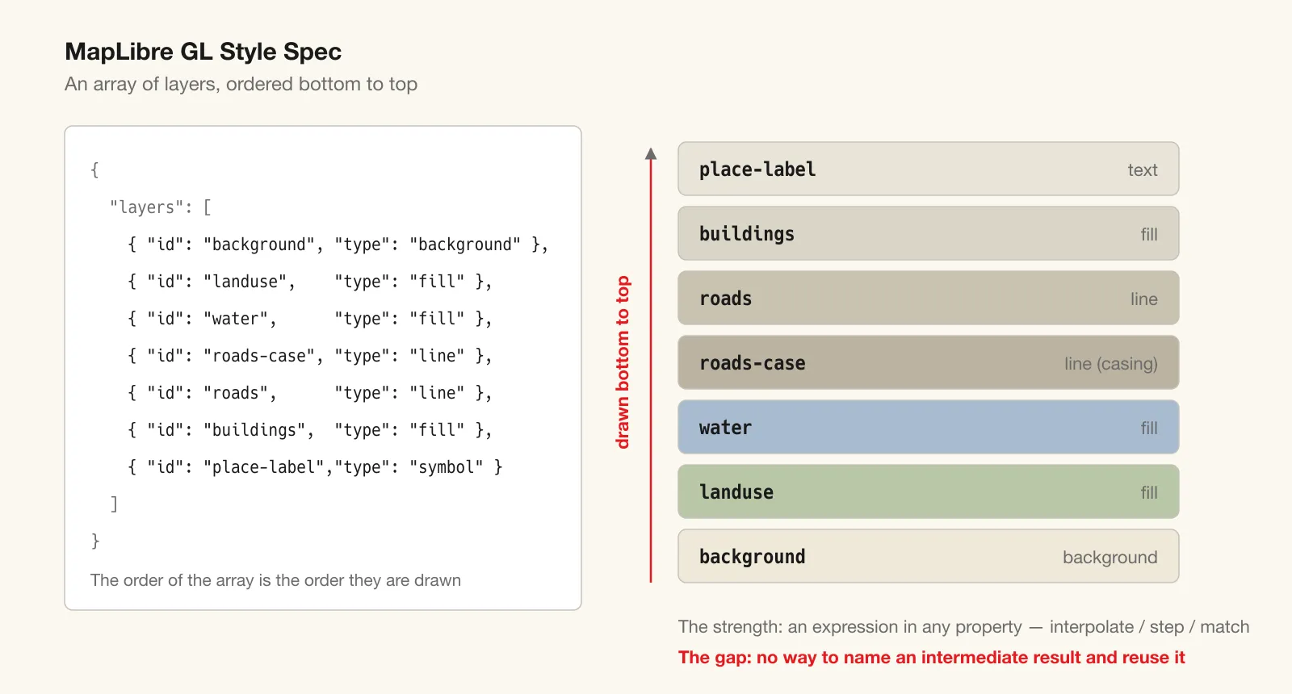Click the subtitle "An array of layers, ordered bottom to top"

(x=241, y=84)
